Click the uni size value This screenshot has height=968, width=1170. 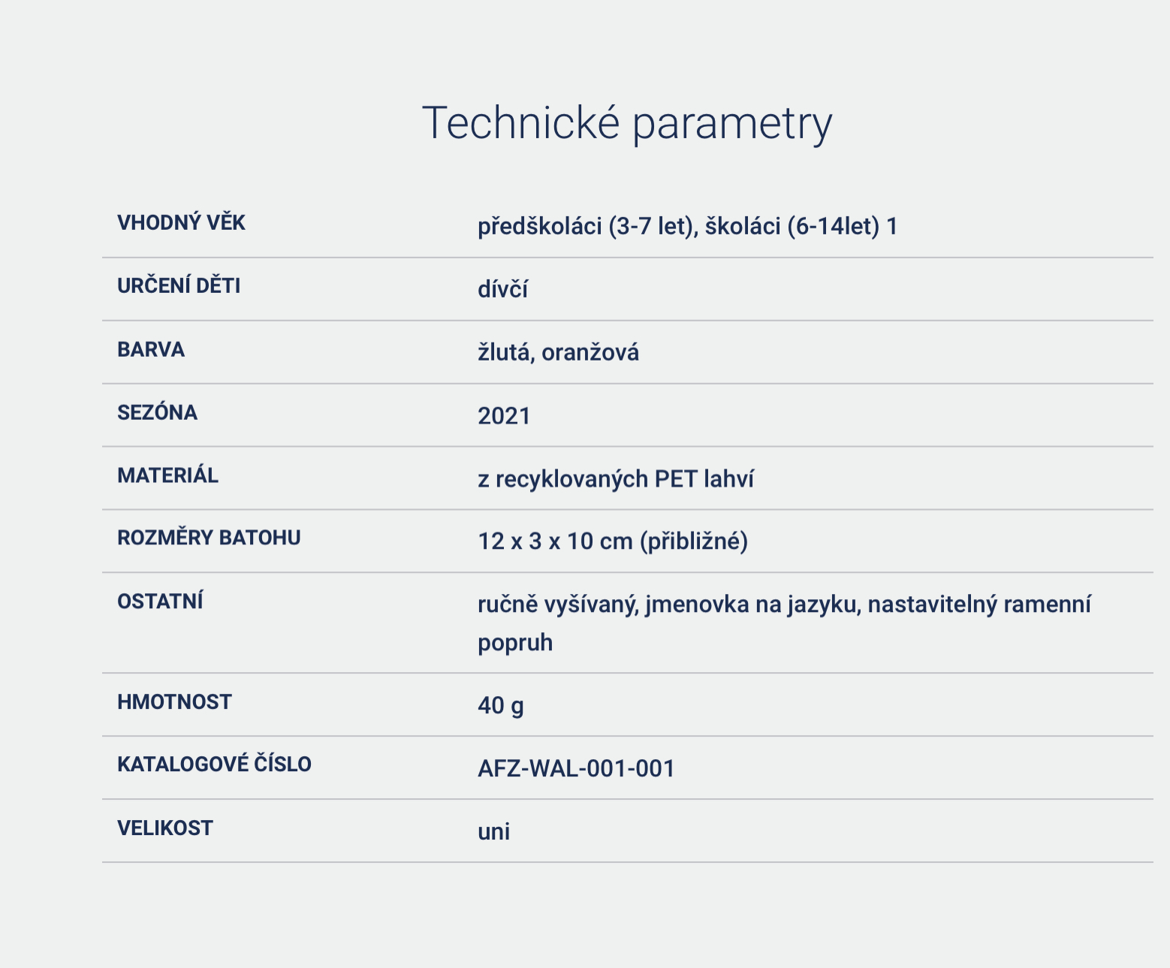point(493,831)
